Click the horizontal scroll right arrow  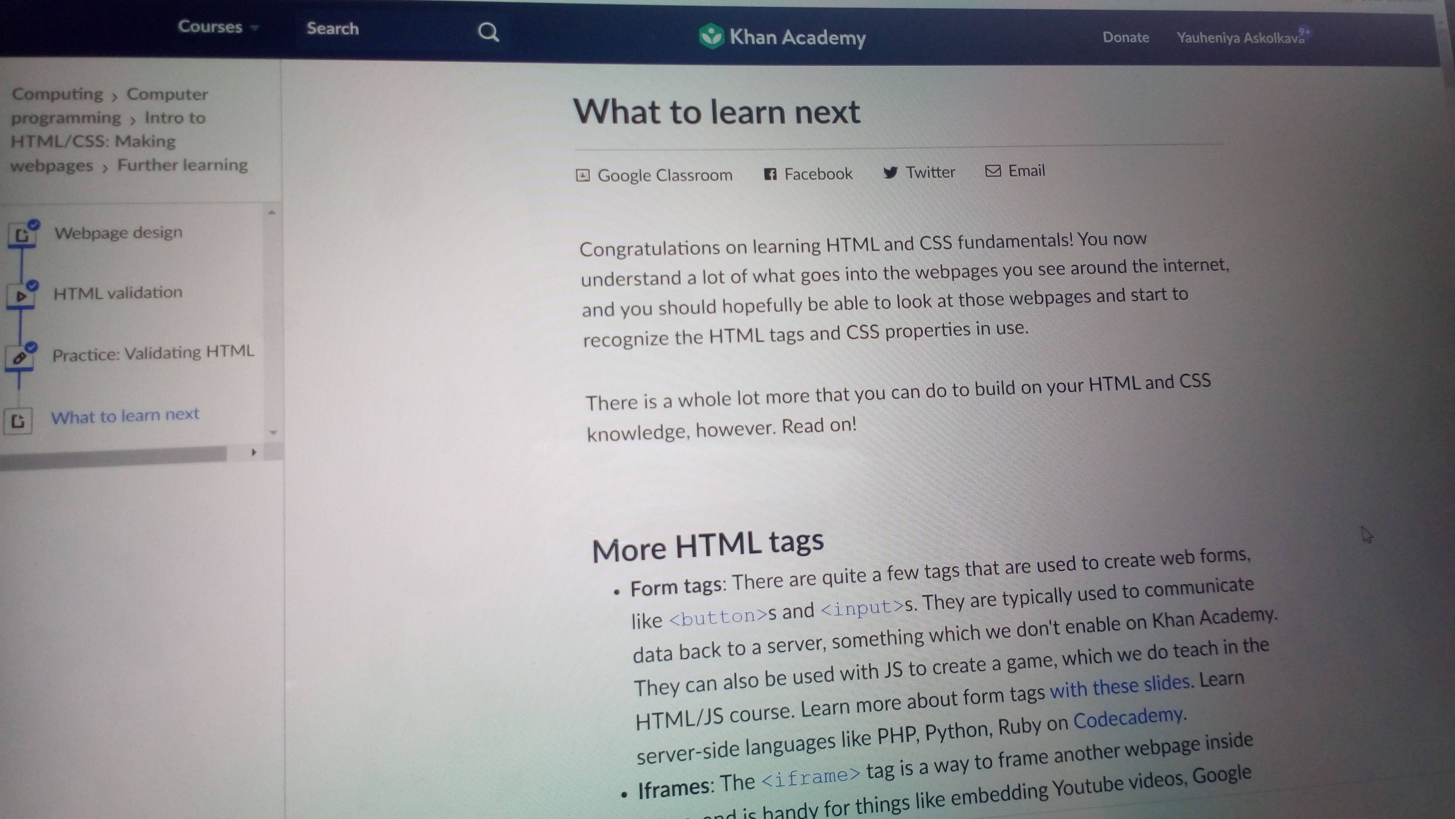coord(254,452)
